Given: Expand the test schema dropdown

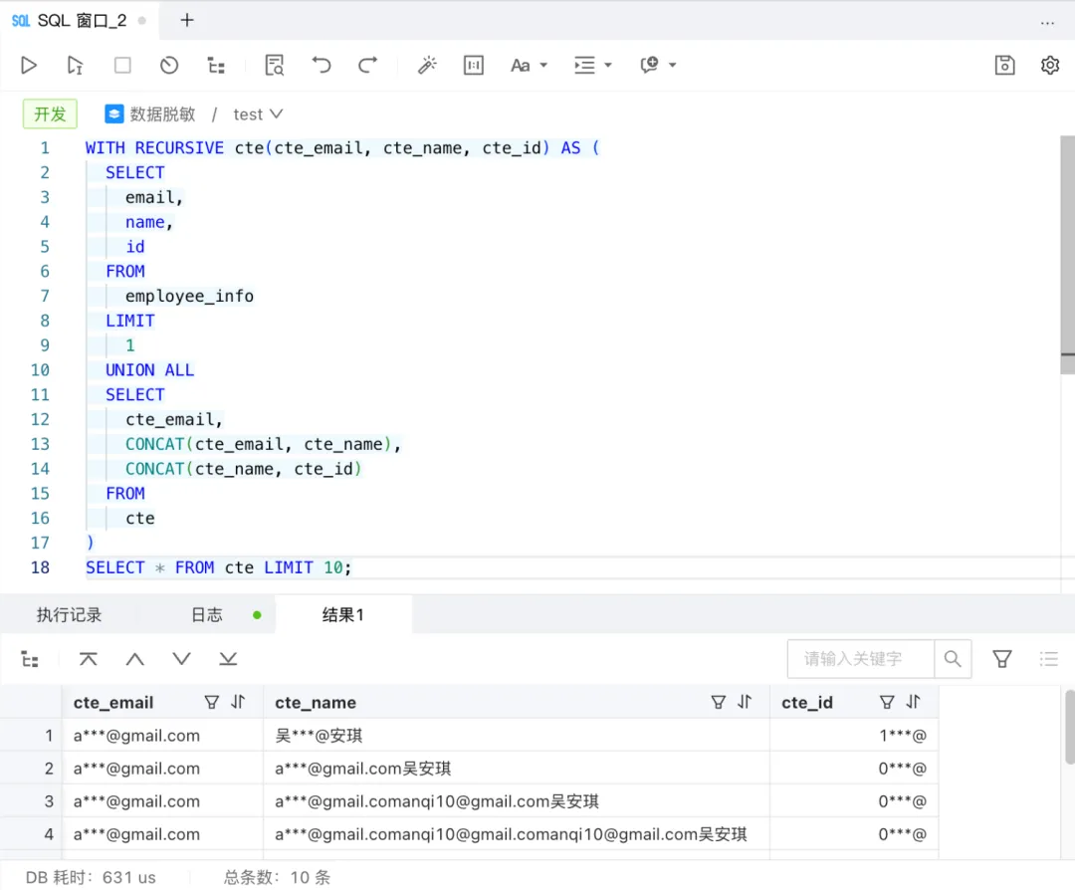Looking at the screenshot, I should point(258,113).
